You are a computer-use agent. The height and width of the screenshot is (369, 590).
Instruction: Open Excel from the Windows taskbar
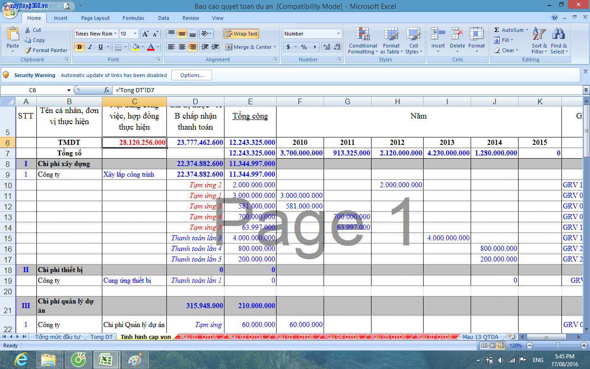point(106,359)
